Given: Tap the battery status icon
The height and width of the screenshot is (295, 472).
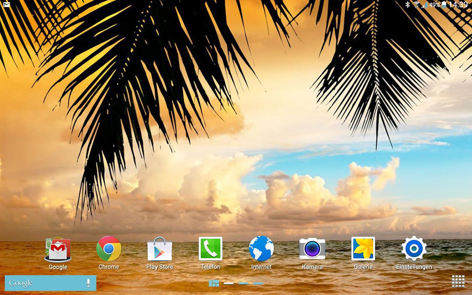Looking at the screenshot, I should click(x=444, y=5).
